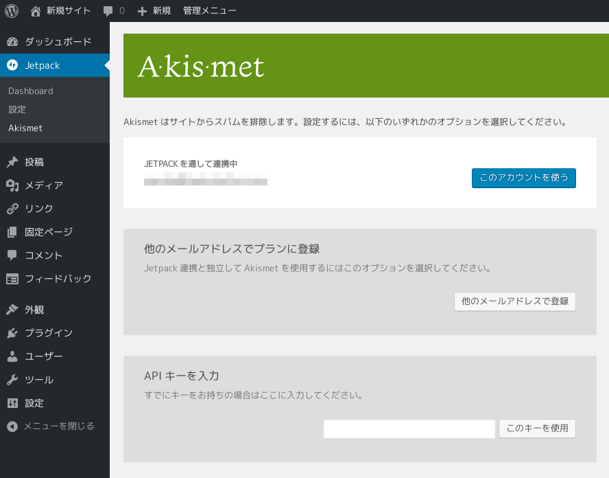Select the Jetpack menu label
This screenshot has width=609, height=478.
pos(43,65)
